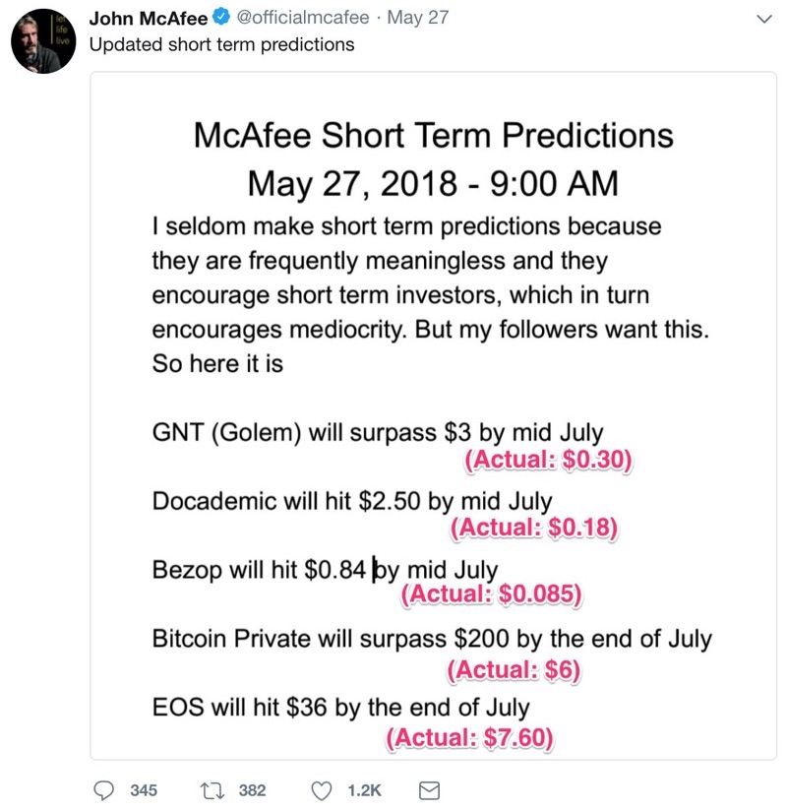Visit the @officialmcafee handle
Image resolution: width=787 pixels, height=811 pixels.
pyautogui.click(x=303, y=18)
